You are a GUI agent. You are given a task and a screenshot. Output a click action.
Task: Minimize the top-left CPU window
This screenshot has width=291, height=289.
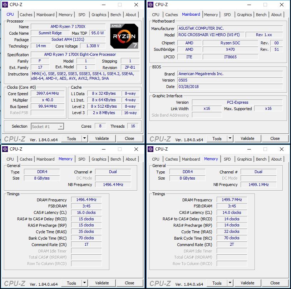pos(104,5)
